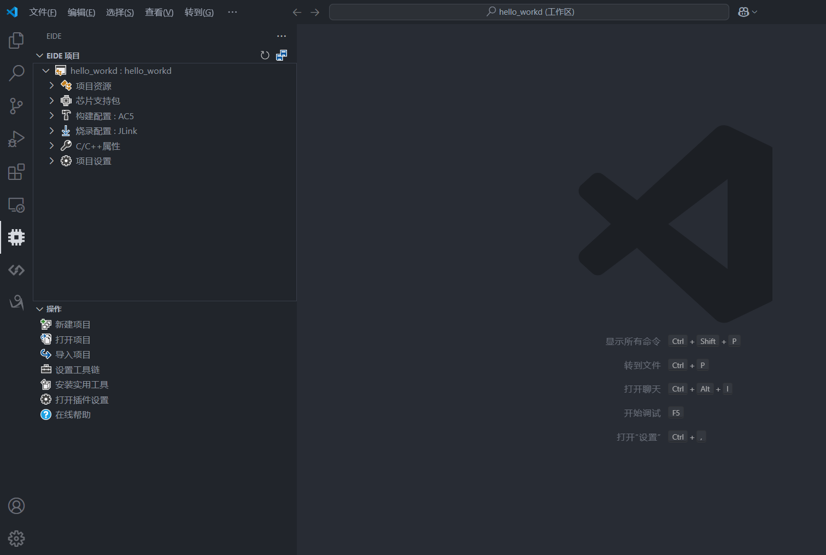Viewport: 826px width, 555px height.
Task: Click the 打开项目 icon
Action: [x=46, y=340]
